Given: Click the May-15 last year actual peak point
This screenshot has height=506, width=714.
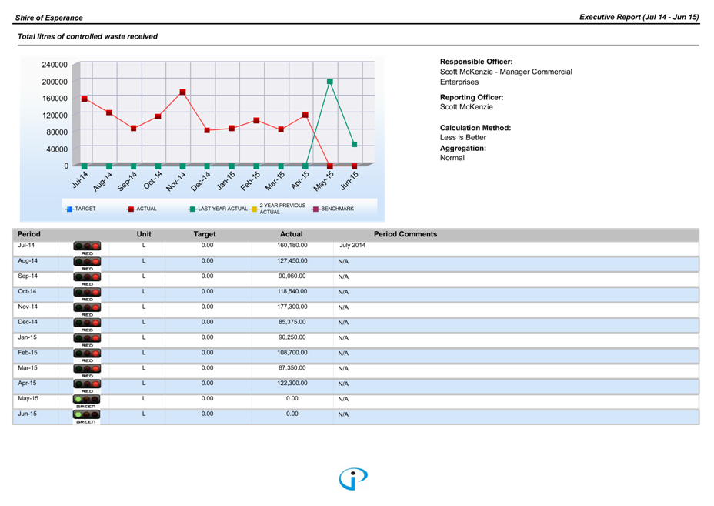Looking at the screenshot, I should pyautogui.click(x=329, y=82).
